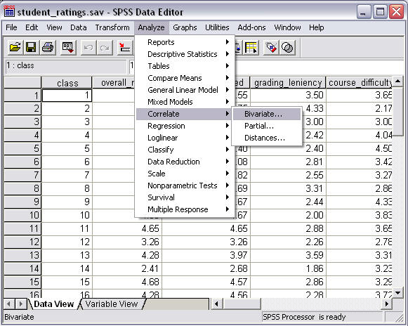The image size is (408, 326).
Task: Close the highlighted Analyze menu
Action: (151, 27)
